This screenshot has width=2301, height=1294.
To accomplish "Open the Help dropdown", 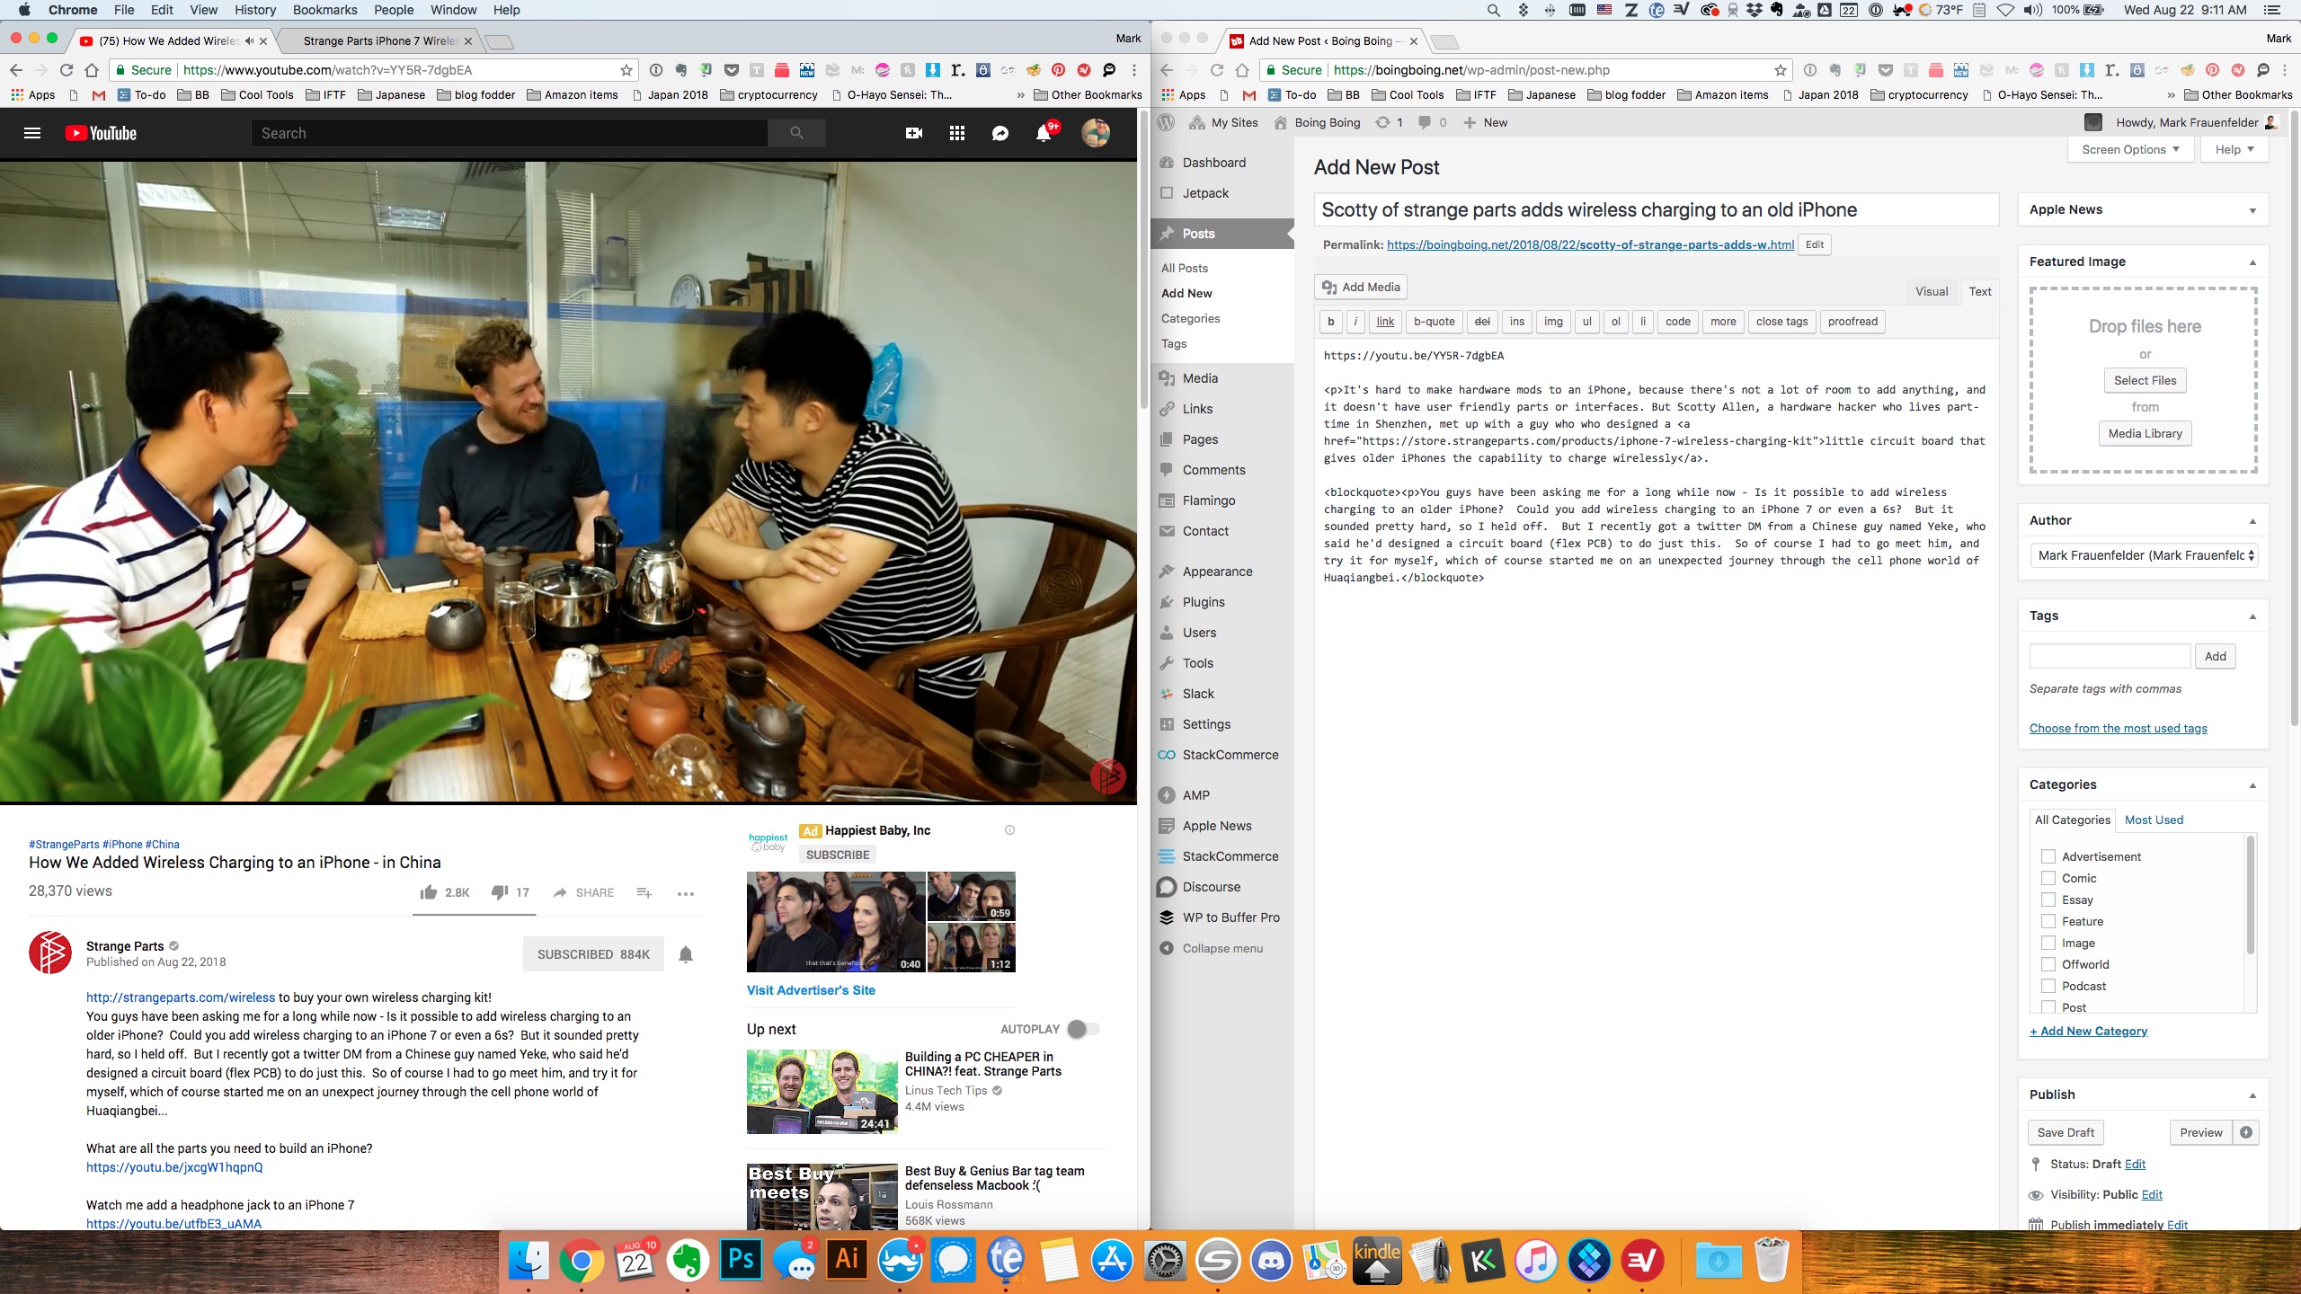I will click(x=2234, y=149).
